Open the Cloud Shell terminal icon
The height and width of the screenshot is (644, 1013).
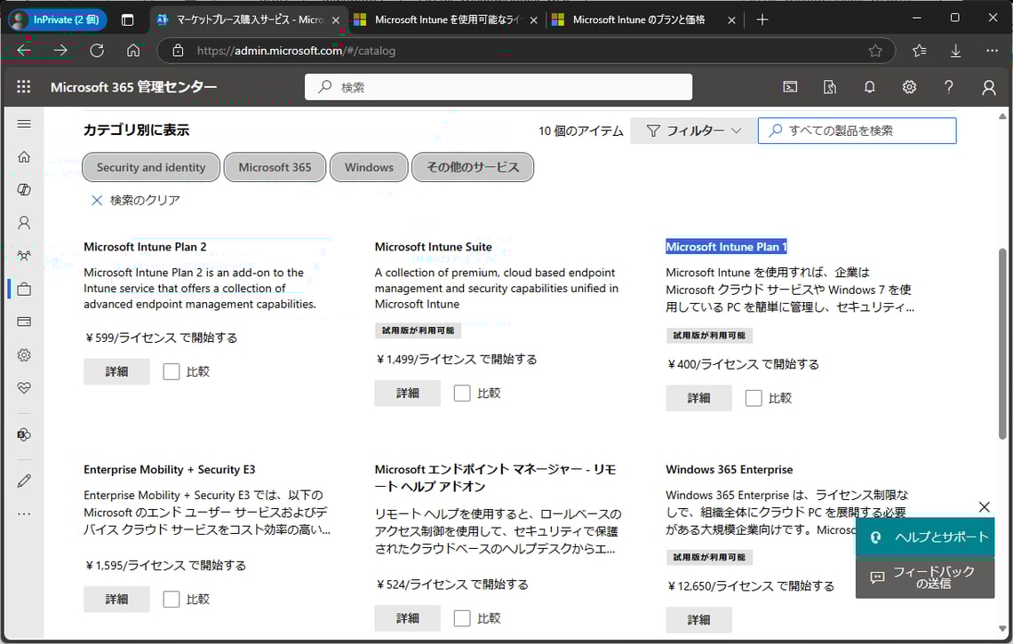click(790, 86)
